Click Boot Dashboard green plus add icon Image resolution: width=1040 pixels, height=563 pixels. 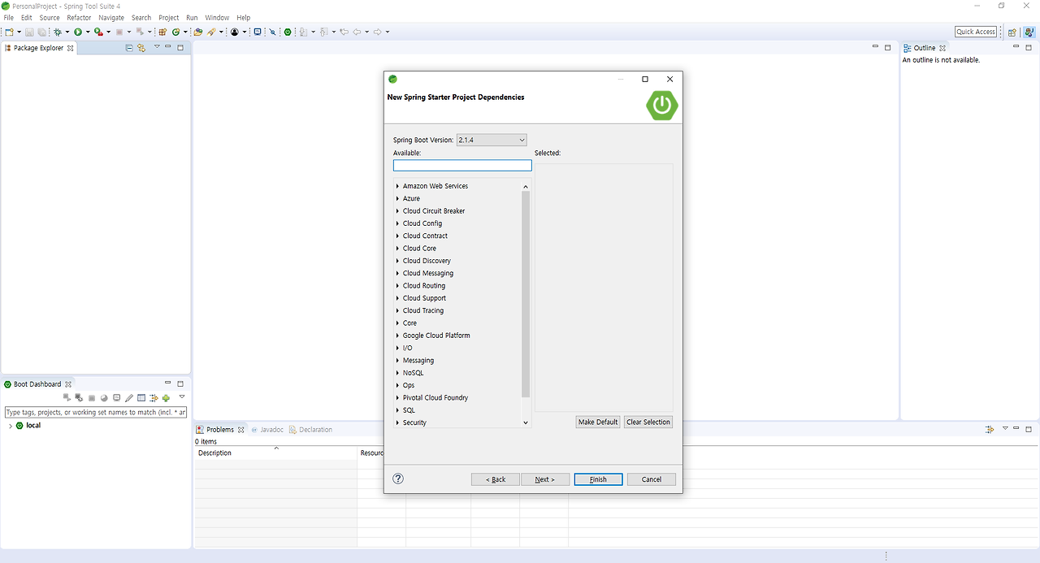pyautogui.click(x=166, y=398)
